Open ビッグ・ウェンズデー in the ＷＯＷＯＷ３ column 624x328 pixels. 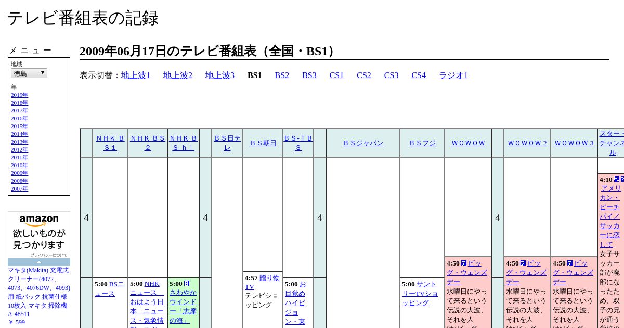[x=573, y=273]
